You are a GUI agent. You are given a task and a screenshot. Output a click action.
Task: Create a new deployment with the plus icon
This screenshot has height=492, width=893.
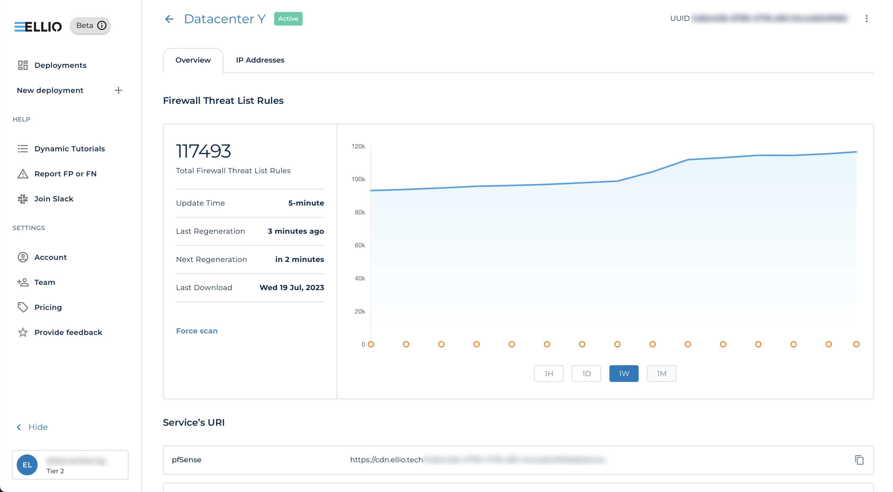118,90
